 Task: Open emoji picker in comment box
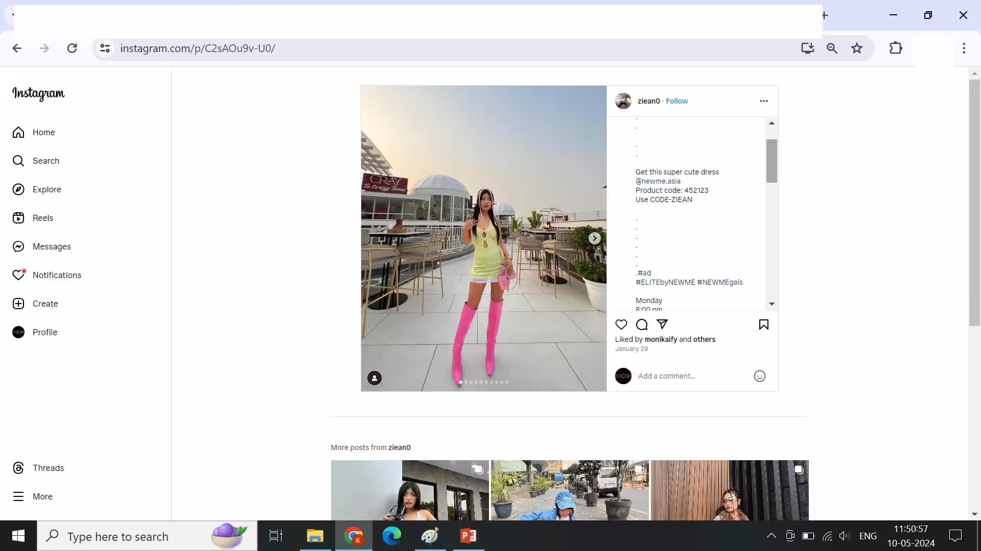click(x=759, y=376)
